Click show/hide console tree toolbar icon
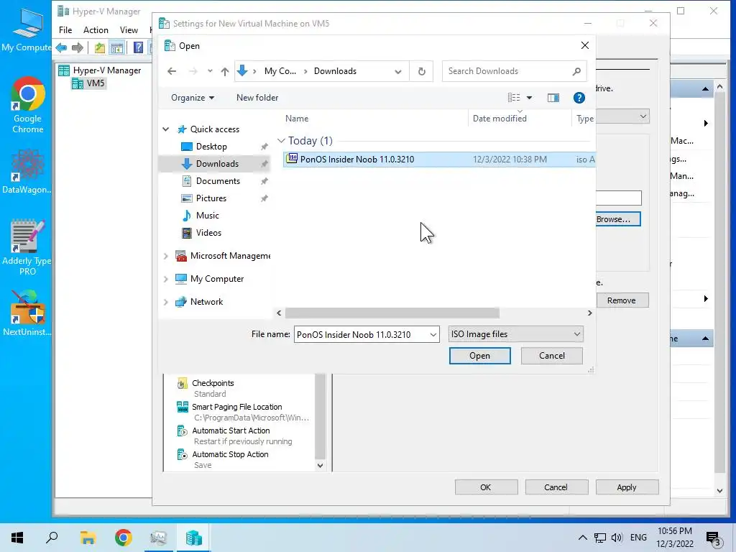 coord(117,47)
